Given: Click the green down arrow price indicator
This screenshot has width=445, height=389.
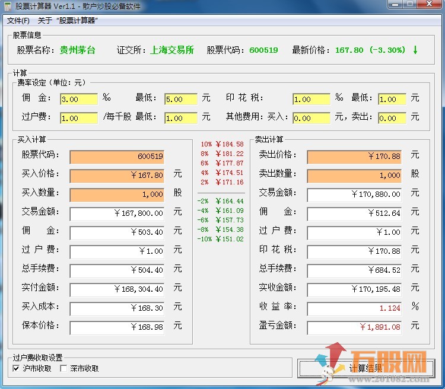Looking at the screenshot, I should 415,50.
